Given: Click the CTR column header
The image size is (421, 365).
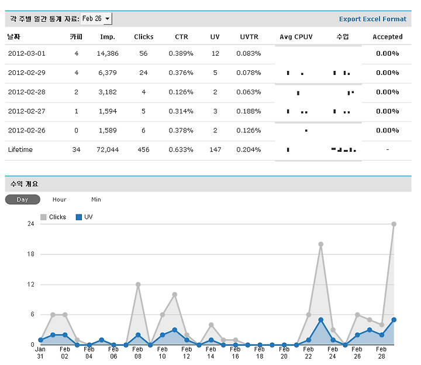Looking at the screenshot, I should 181,37.
